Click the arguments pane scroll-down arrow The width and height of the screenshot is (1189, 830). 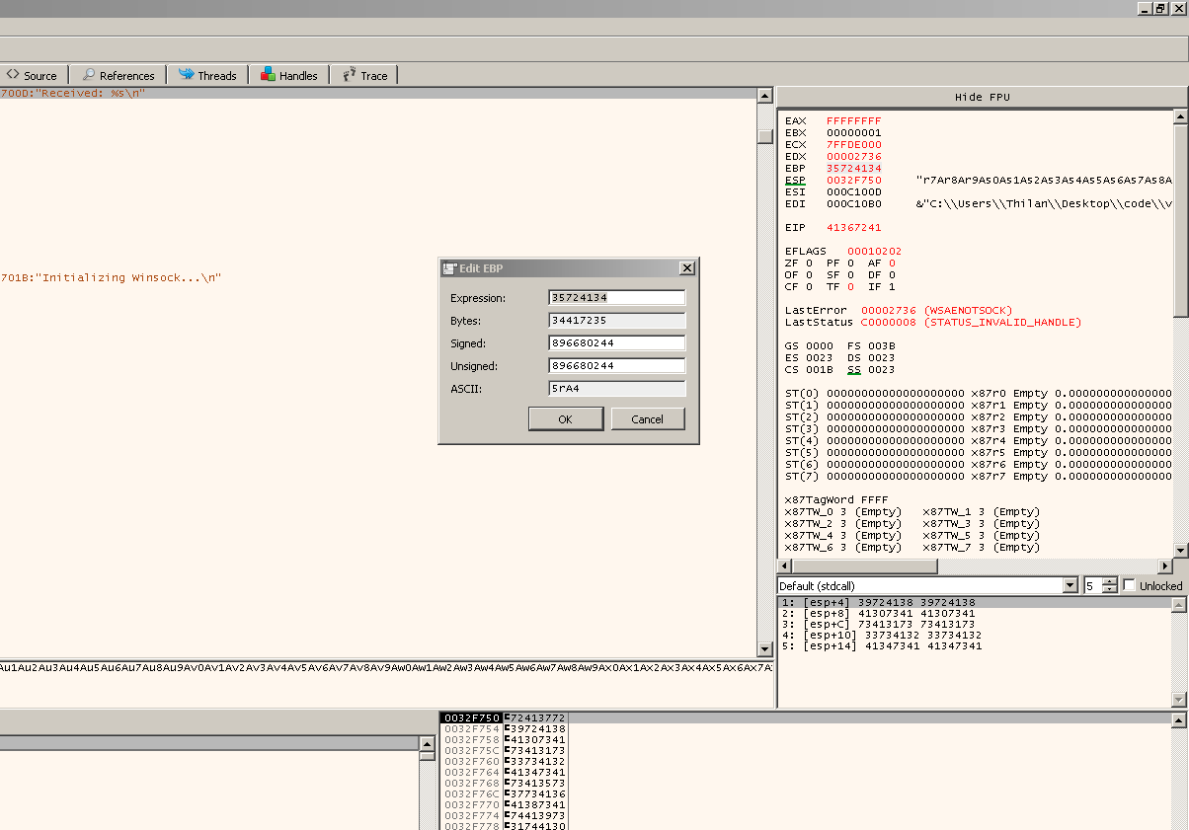click(x=1180, y=700)
